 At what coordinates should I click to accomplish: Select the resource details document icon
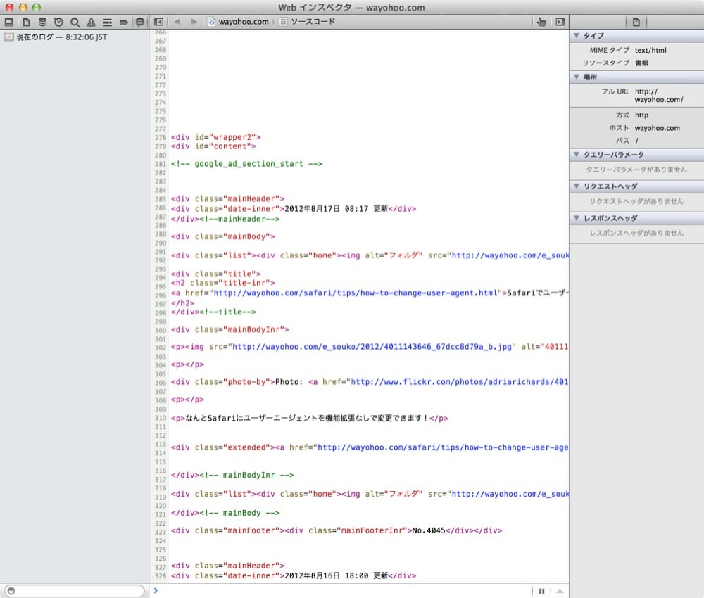[636, 22]
